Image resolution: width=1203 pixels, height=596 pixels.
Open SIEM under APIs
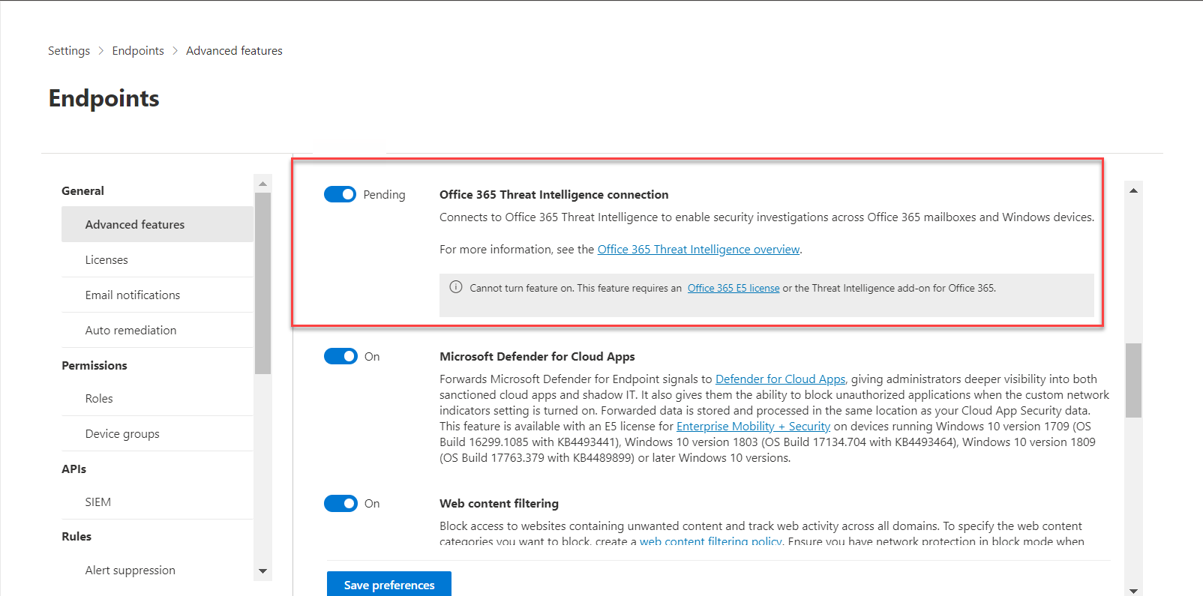tap(157, 502)
